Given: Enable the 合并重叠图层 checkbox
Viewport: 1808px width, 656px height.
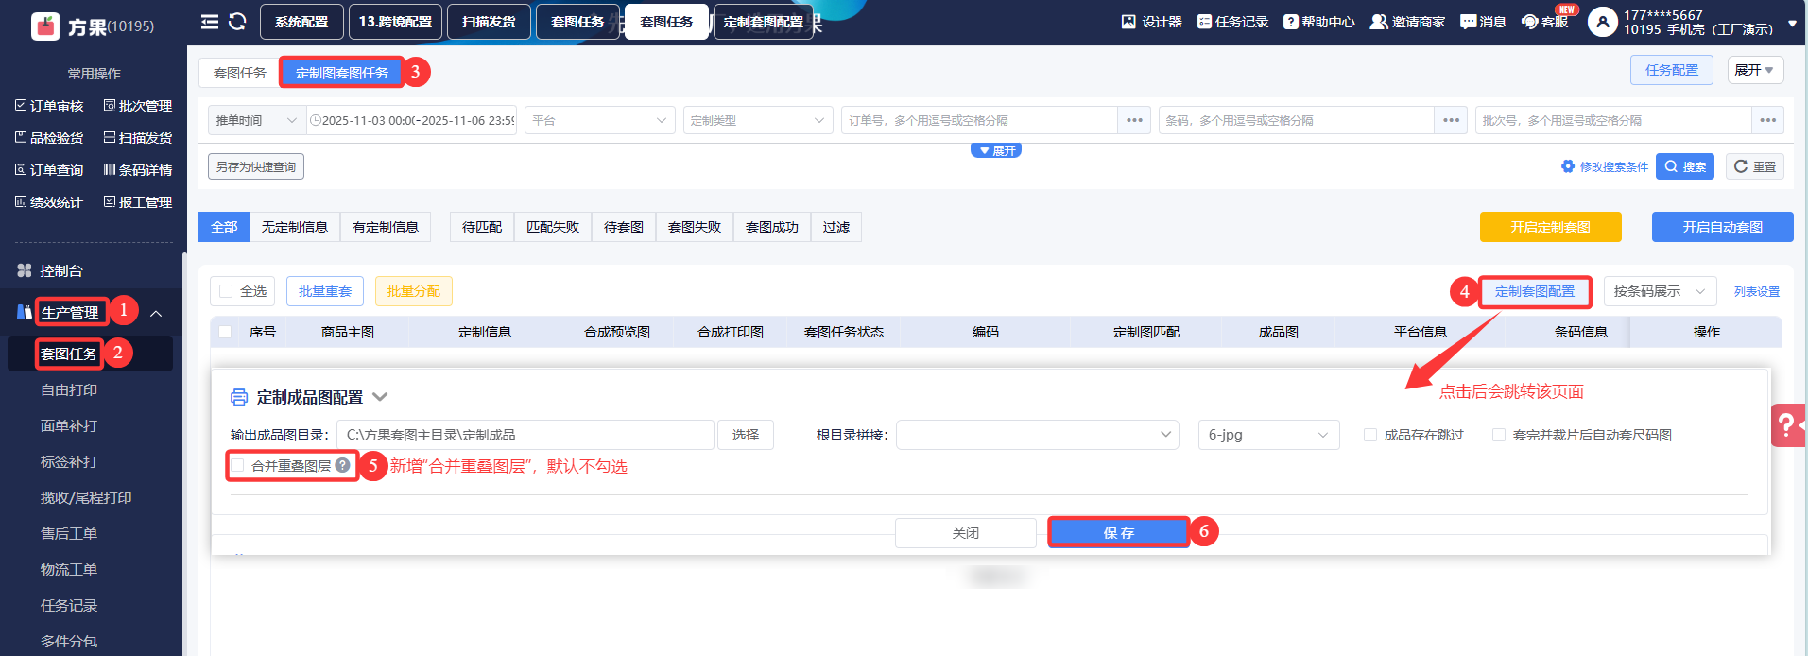Looking at the screenshot, I should pos(238,465).
